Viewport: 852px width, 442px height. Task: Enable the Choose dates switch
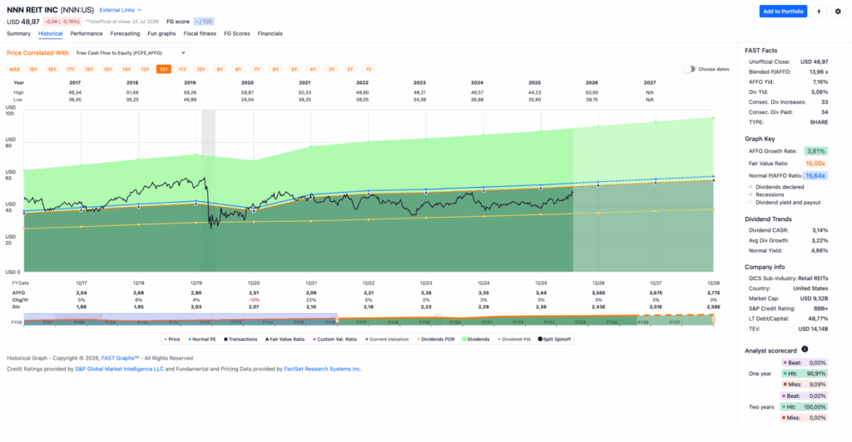(x=689, y=69)
